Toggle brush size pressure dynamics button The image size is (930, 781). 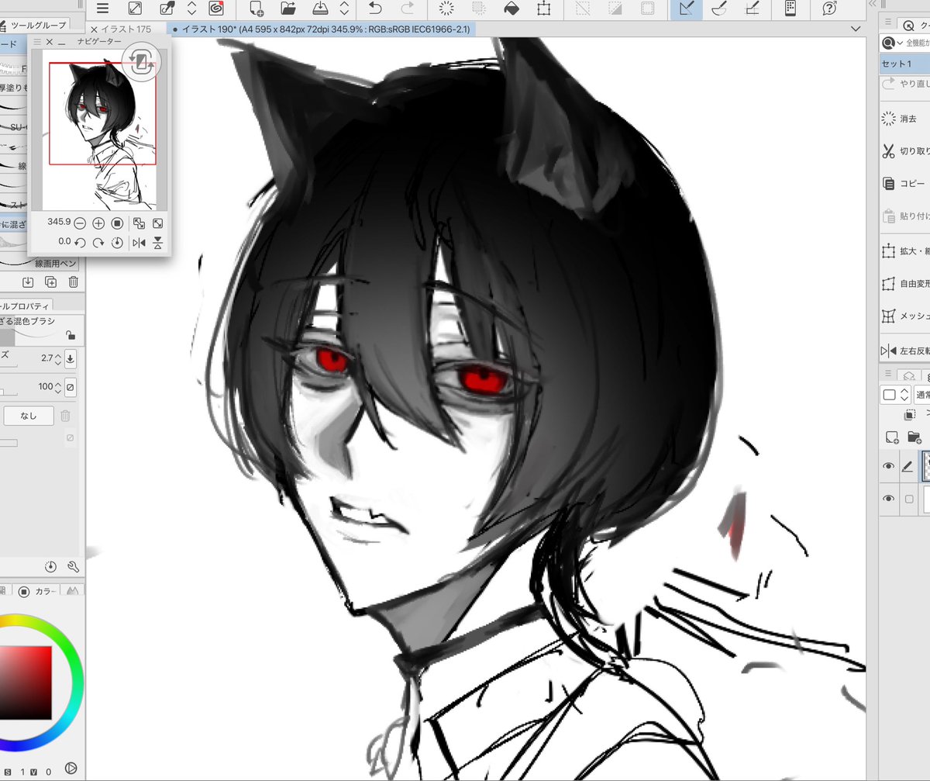(71, 358)
